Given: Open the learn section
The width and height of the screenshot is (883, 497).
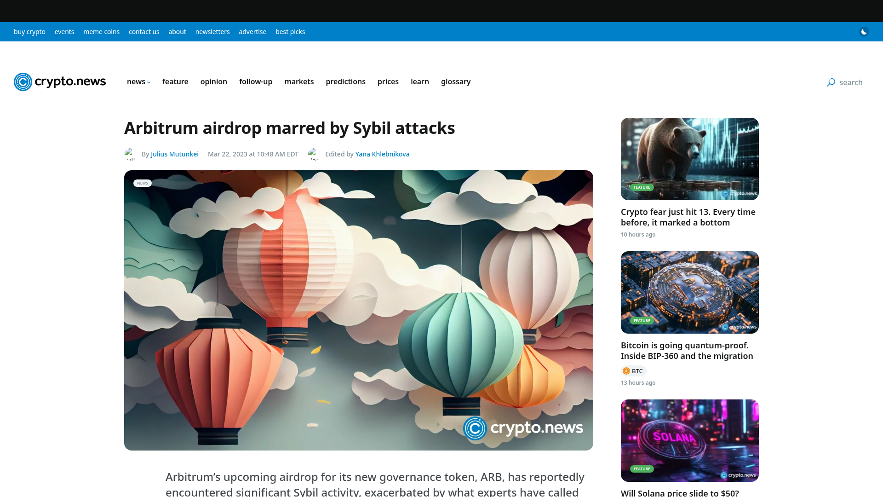Looking at the screenshot, I should (420, 81).
